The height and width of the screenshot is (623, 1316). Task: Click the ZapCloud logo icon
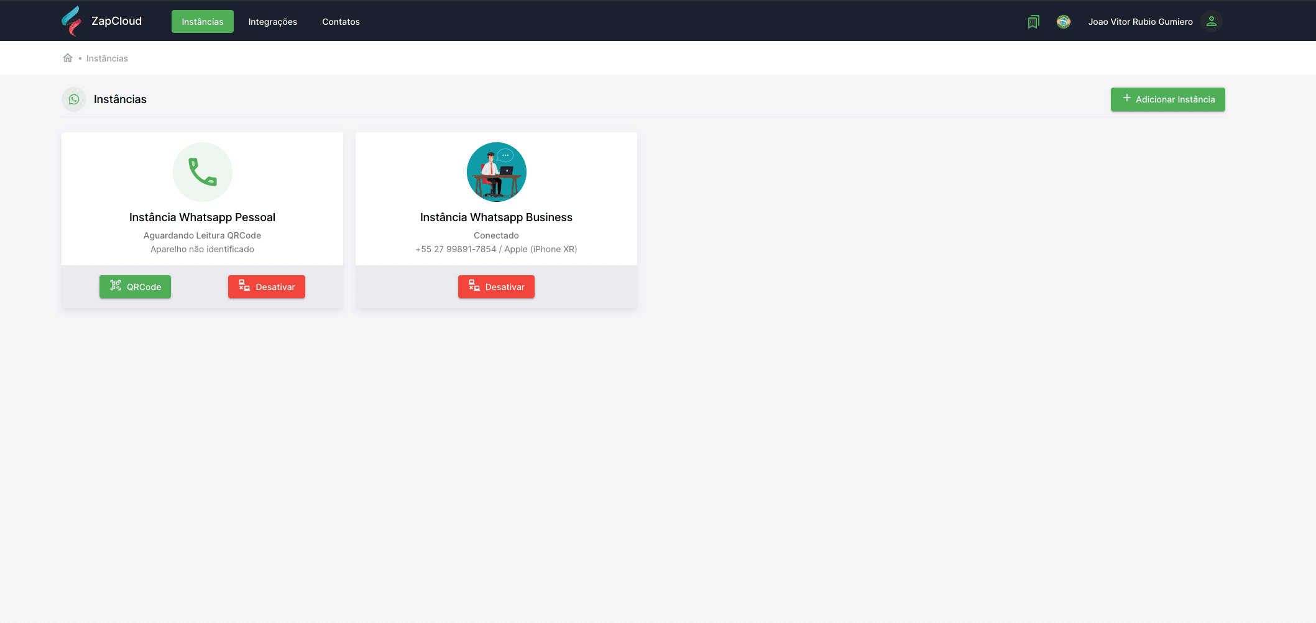coord(71,21)
